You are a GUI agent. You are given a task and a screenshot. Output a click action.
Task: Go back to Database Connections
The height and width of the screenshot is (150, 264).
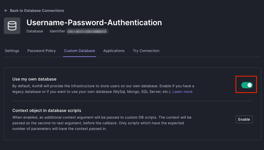click(37, 11)
